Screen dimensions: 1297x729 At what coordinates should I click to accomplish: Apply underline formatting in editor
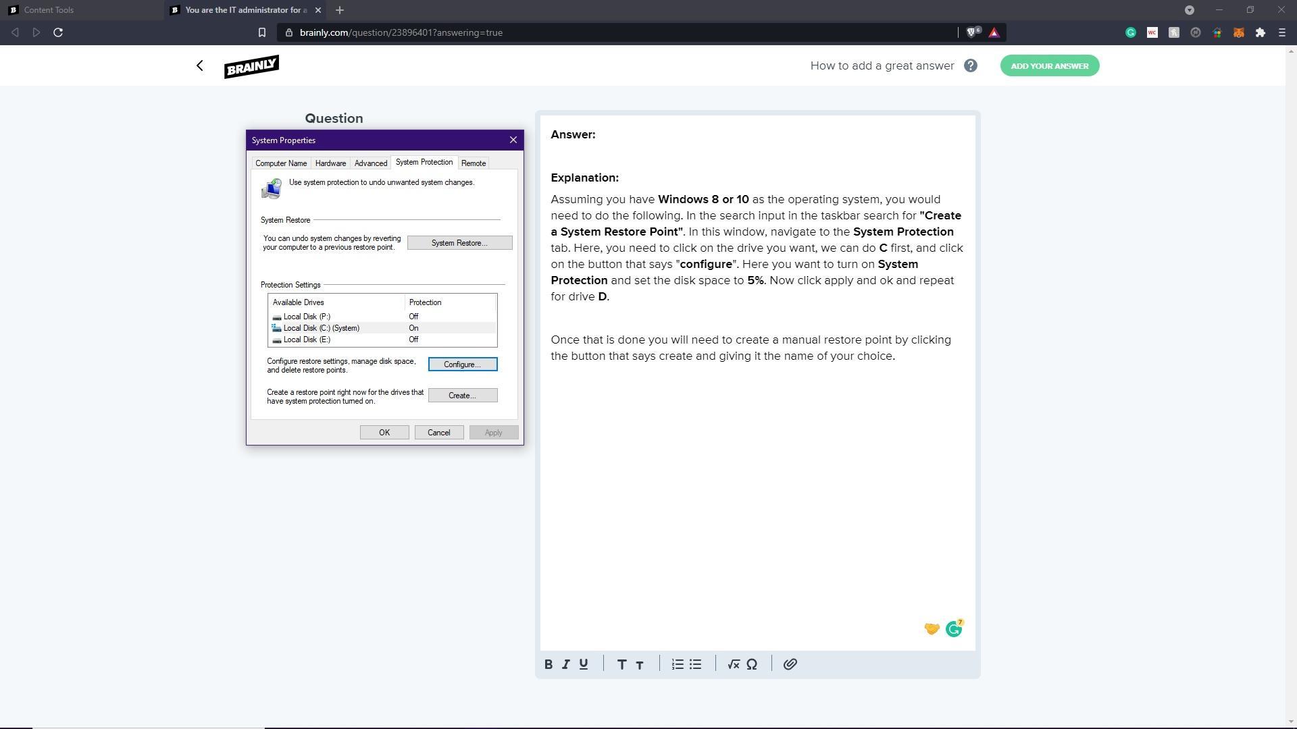[x=584, y=664]
